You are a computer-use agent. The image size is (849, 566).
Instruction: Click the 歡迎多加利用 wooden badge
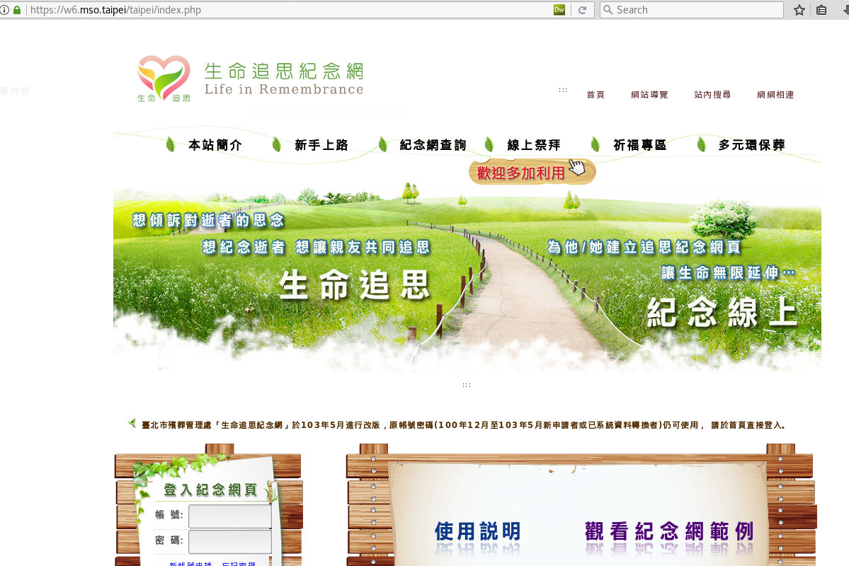click(x=532, y=172)
